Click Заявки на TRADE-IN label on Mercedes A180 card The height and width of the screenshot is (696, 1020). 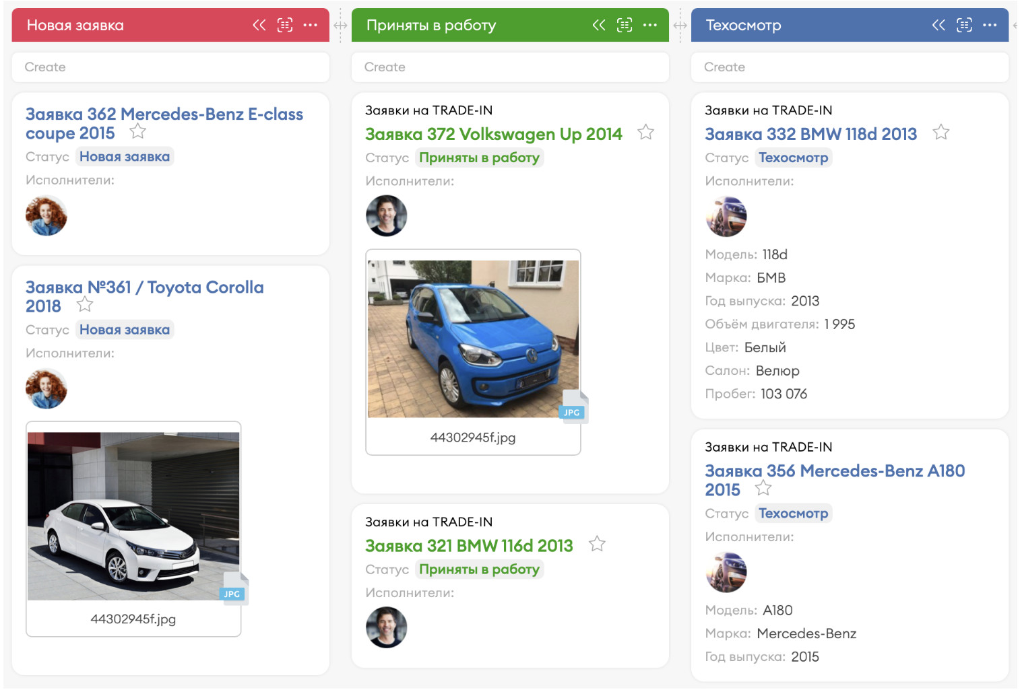click(768, 447)
